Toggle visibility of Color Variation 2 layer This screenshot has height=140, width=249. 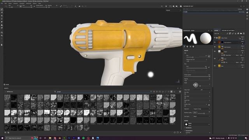(215, 42)
